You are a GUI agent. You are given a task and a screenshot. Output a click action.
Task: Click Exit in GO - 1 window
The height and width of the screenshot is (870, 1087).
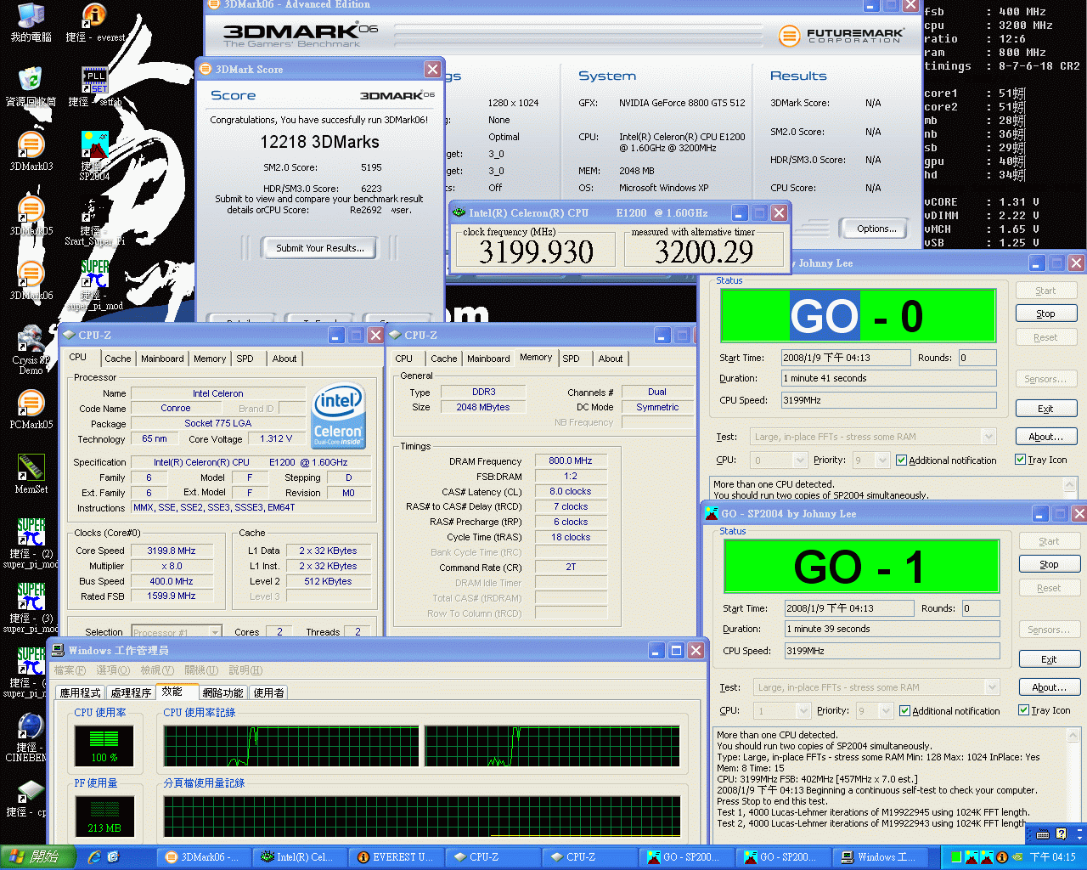(1049, 659)
